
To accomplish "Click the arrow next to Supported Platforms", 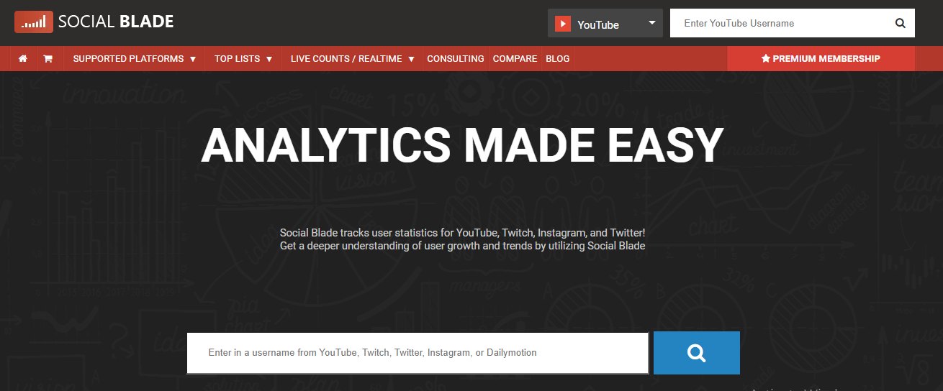I will click(193, 59).
